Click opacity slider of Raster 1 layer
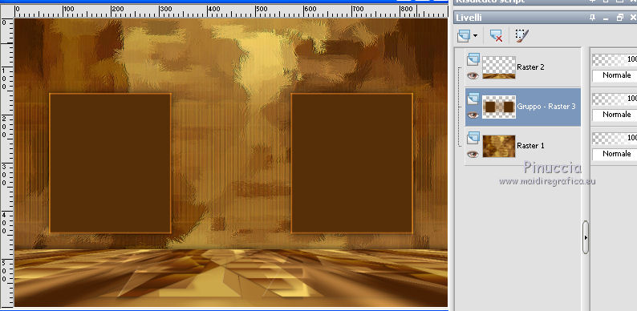 pyautogui.click(x=615, y=139)
